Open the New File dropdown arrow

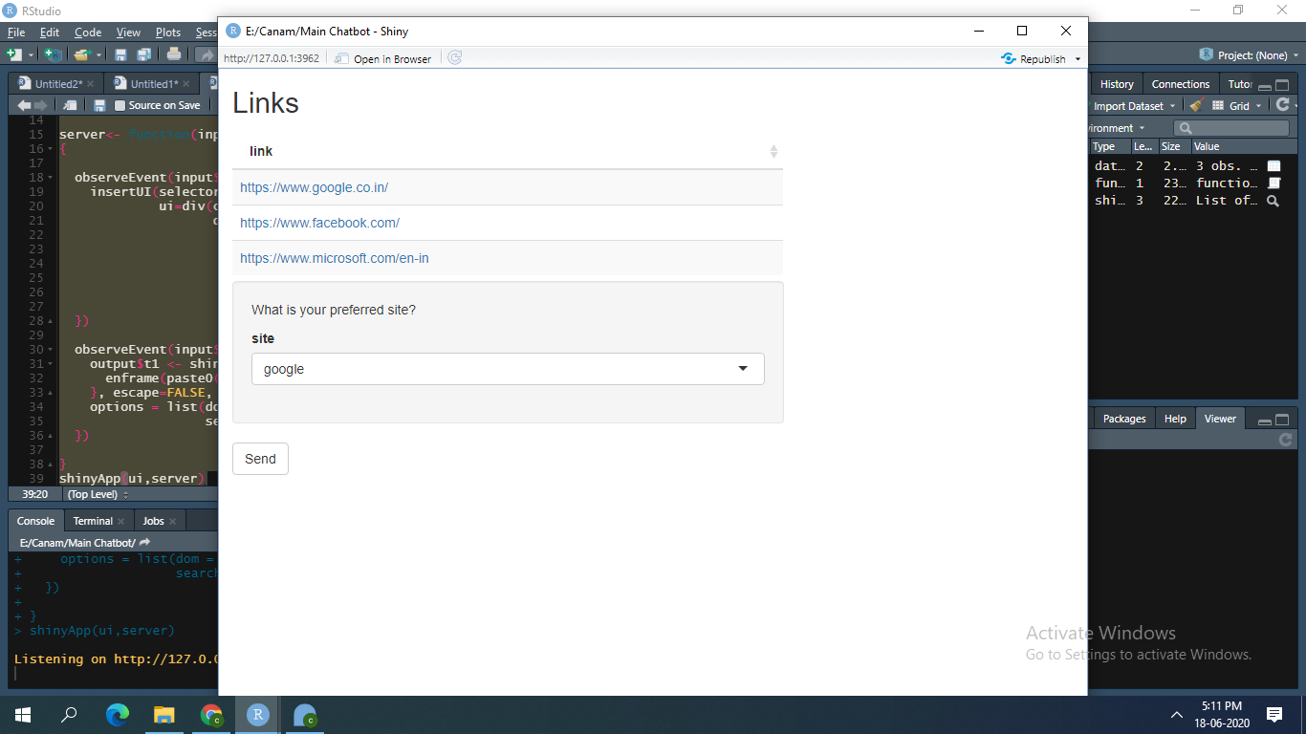pyautogui.click(x=31, y=55)
